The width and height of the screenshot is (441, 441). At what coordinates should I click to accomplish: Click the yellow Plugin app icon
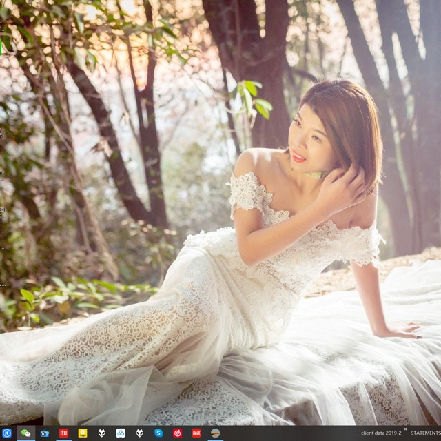(x=83, y=433)
